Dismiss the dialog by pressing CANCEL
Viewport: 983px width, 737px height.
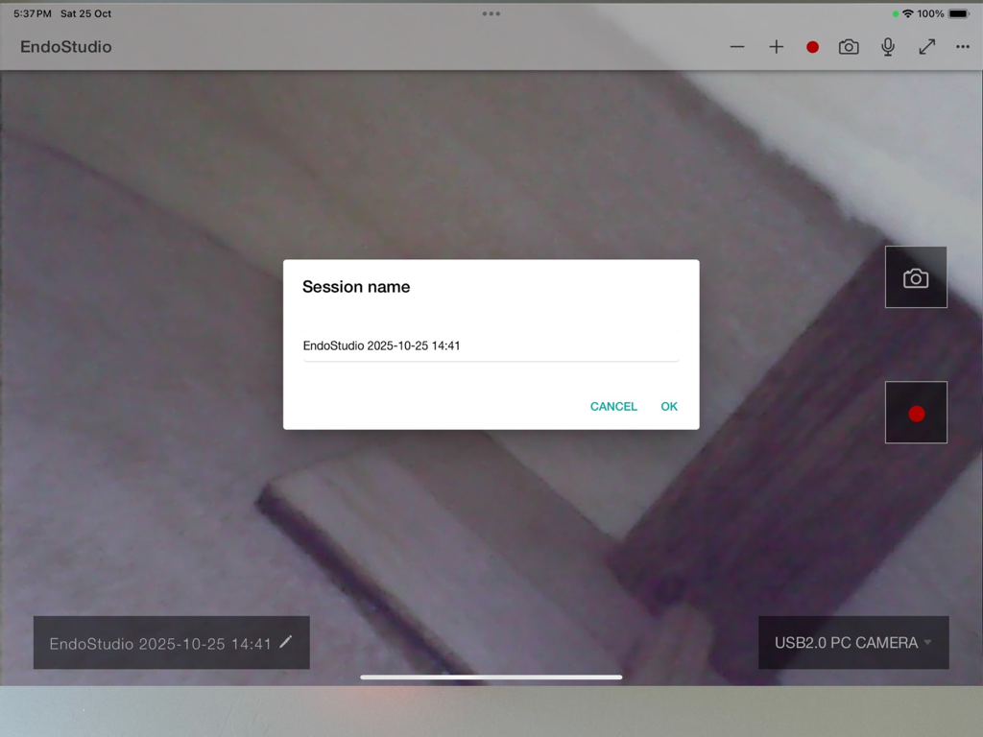coord(613,406)
